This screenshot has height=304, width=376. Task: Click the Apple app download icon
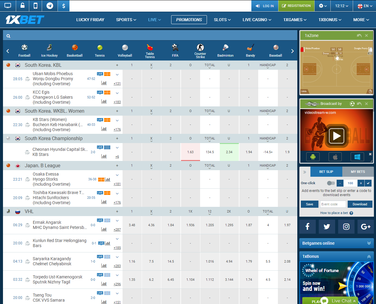click(x=335, y=157)
